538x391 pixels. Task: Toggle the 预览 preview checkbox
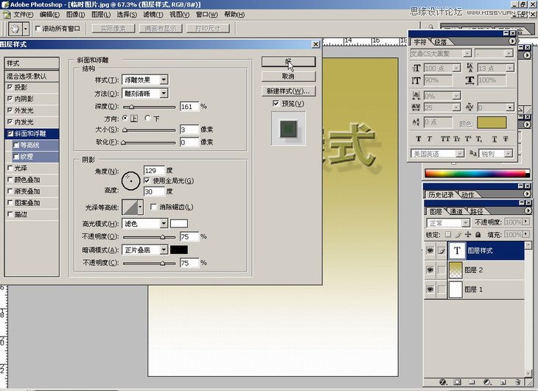coord(276,103)
